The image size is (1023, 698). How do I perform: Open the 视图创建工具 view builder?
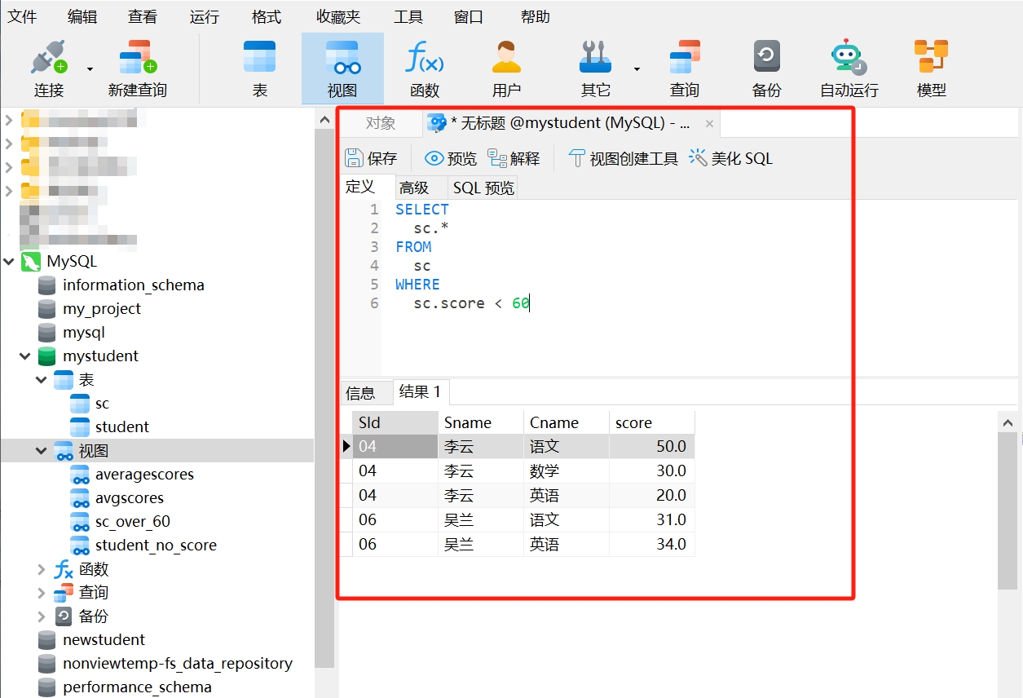click(624, 158)
